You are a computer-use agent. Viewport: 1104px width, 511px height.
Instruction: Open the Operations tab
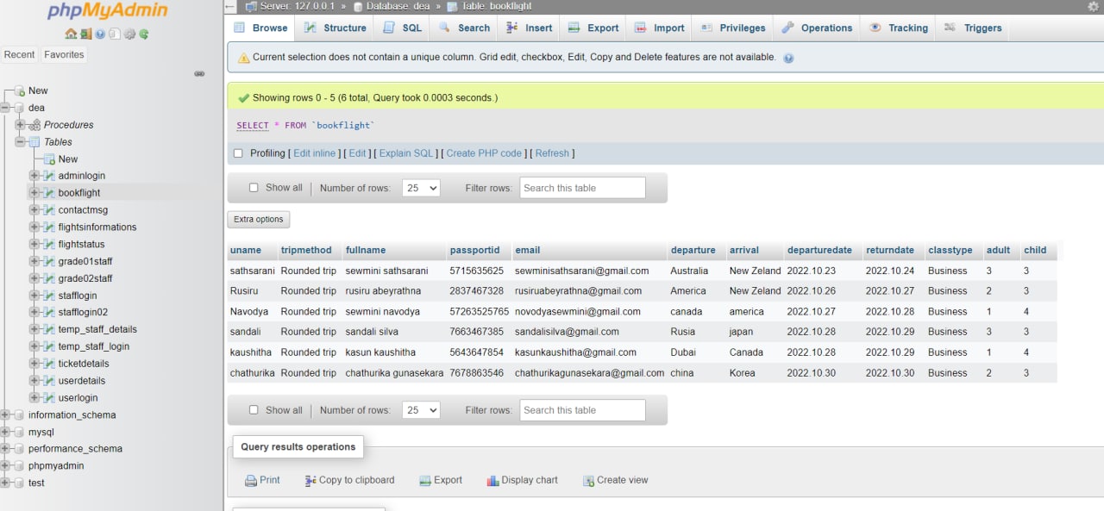pyautogui.click(x=818, y=28)
